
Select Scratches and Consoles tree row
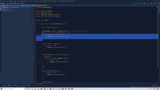tap(16, 10)
